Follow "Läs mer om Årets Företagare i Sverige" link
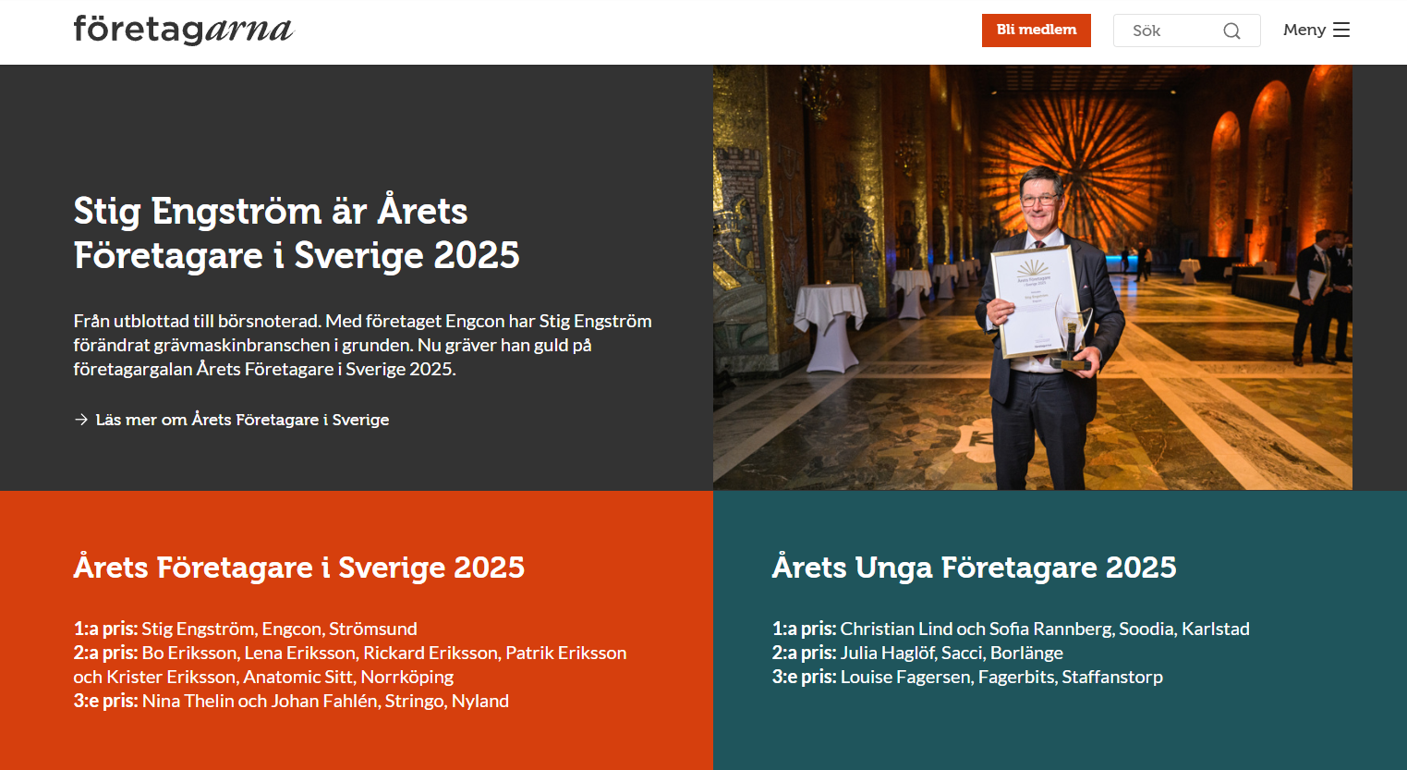Viewport: 1407px width, 770px height. pyautogui.click(x=242, y=420)
